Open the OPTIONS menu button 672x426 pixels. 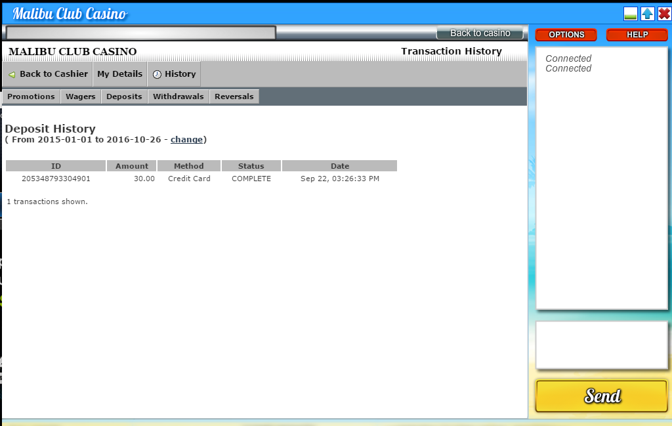[566, 35]
